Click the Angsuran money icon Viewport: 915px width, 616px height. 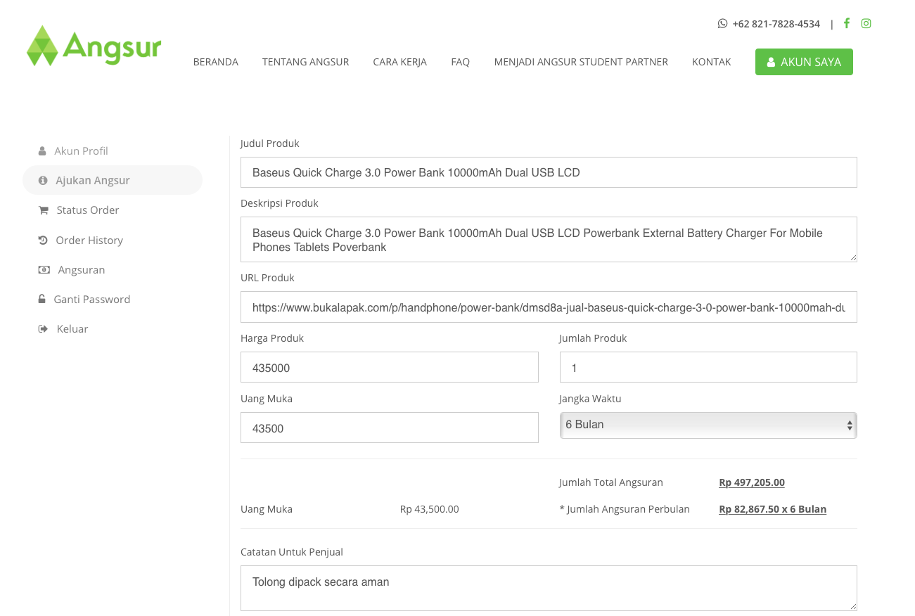pyautogui.click(x=44, y=270)
